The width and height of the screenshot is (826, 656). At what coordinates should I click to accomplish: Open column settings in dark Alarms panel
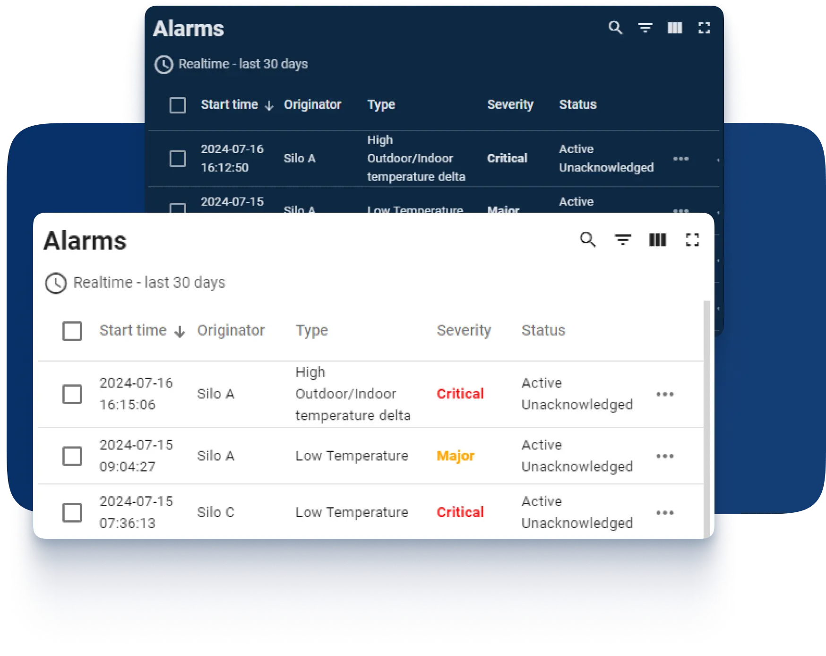675,28
